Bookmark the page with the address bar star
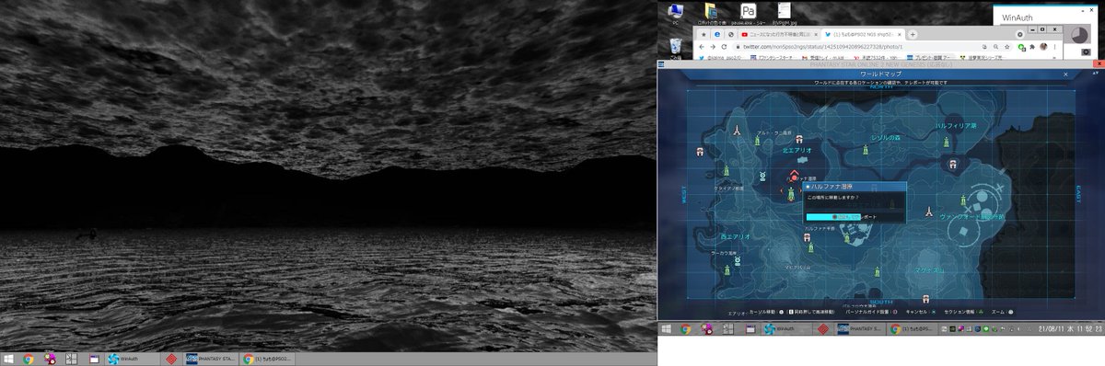 tap(1006, 47)
